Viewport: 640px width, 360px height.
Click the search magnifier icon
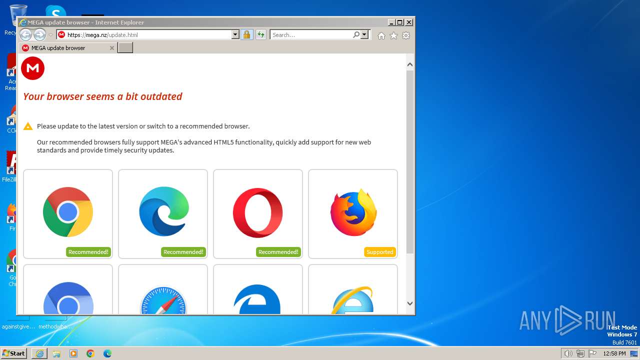pos(356,34)
